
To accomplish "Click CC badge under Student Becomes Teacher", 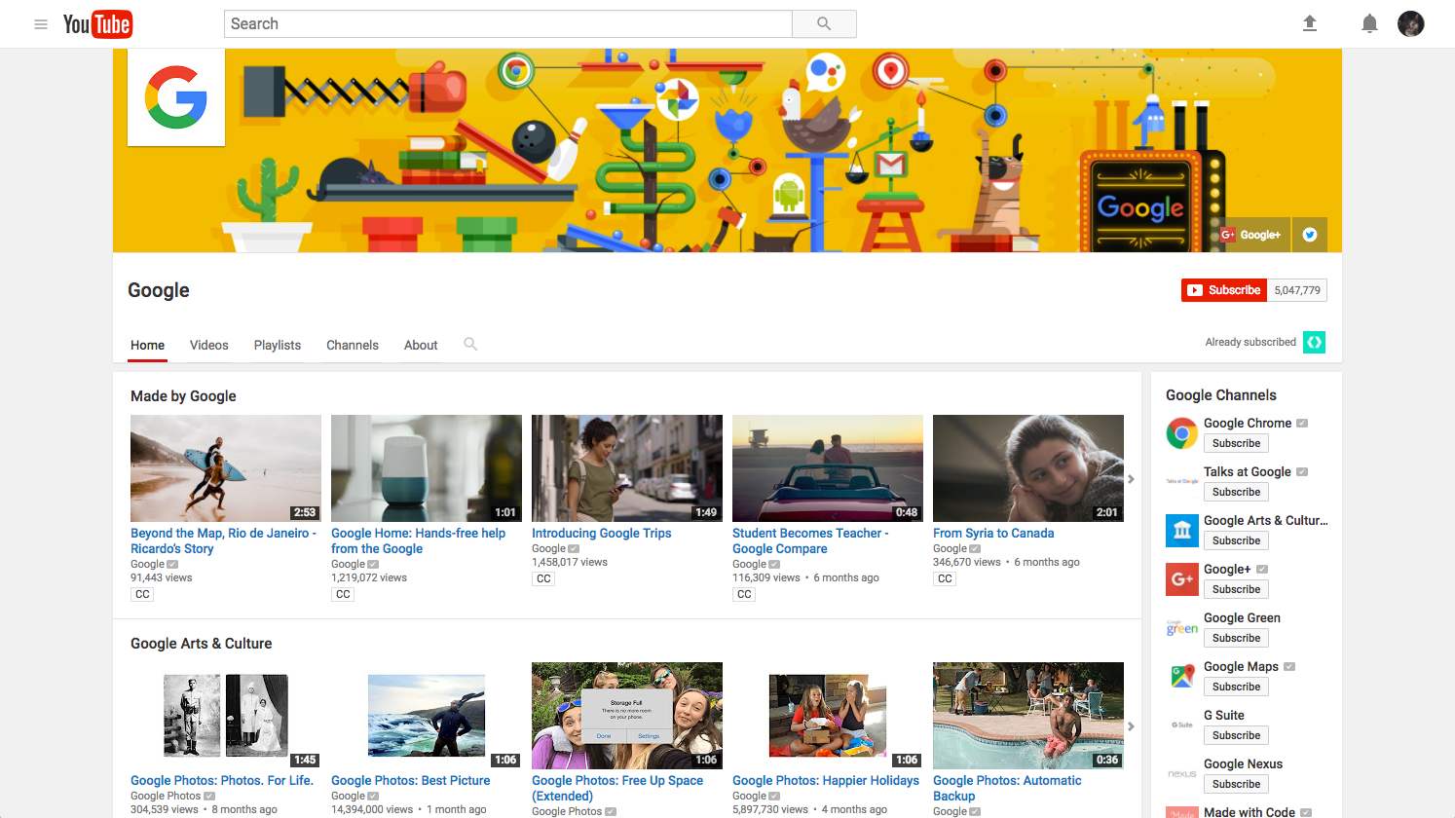I will pos(744,594).
